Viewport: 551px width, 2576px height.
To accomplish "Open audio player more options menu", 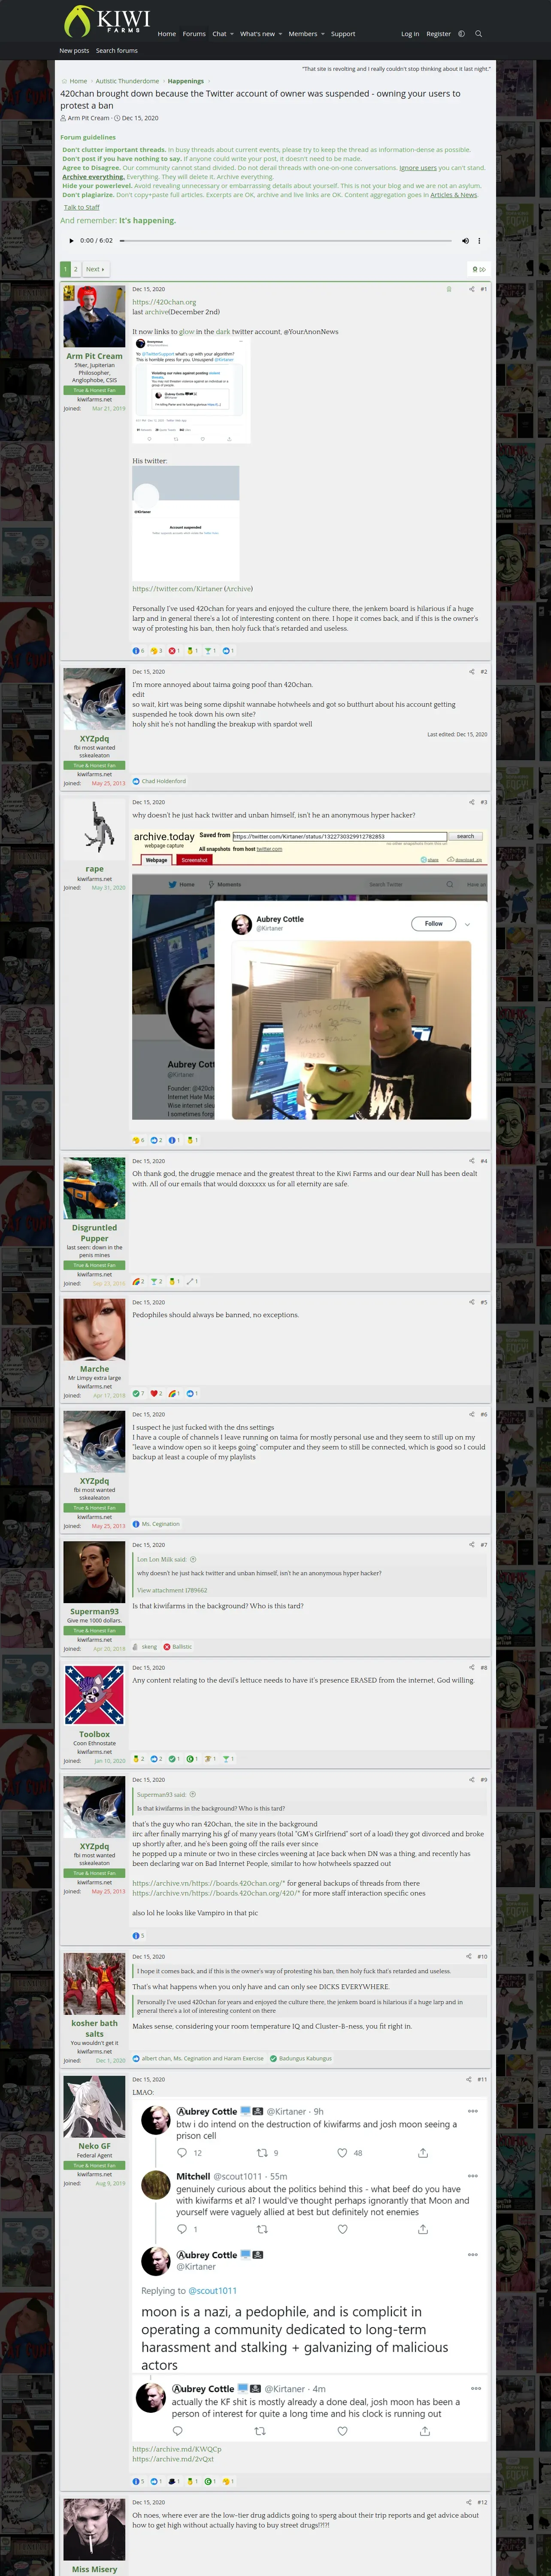I will click(479, 240).
